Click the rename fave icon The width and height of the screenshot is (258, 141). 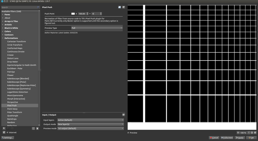12,128
